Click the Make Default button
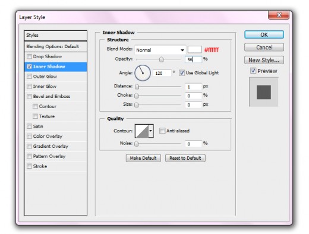Viewport: 309px width, 234px height. (x=143, y=158)
